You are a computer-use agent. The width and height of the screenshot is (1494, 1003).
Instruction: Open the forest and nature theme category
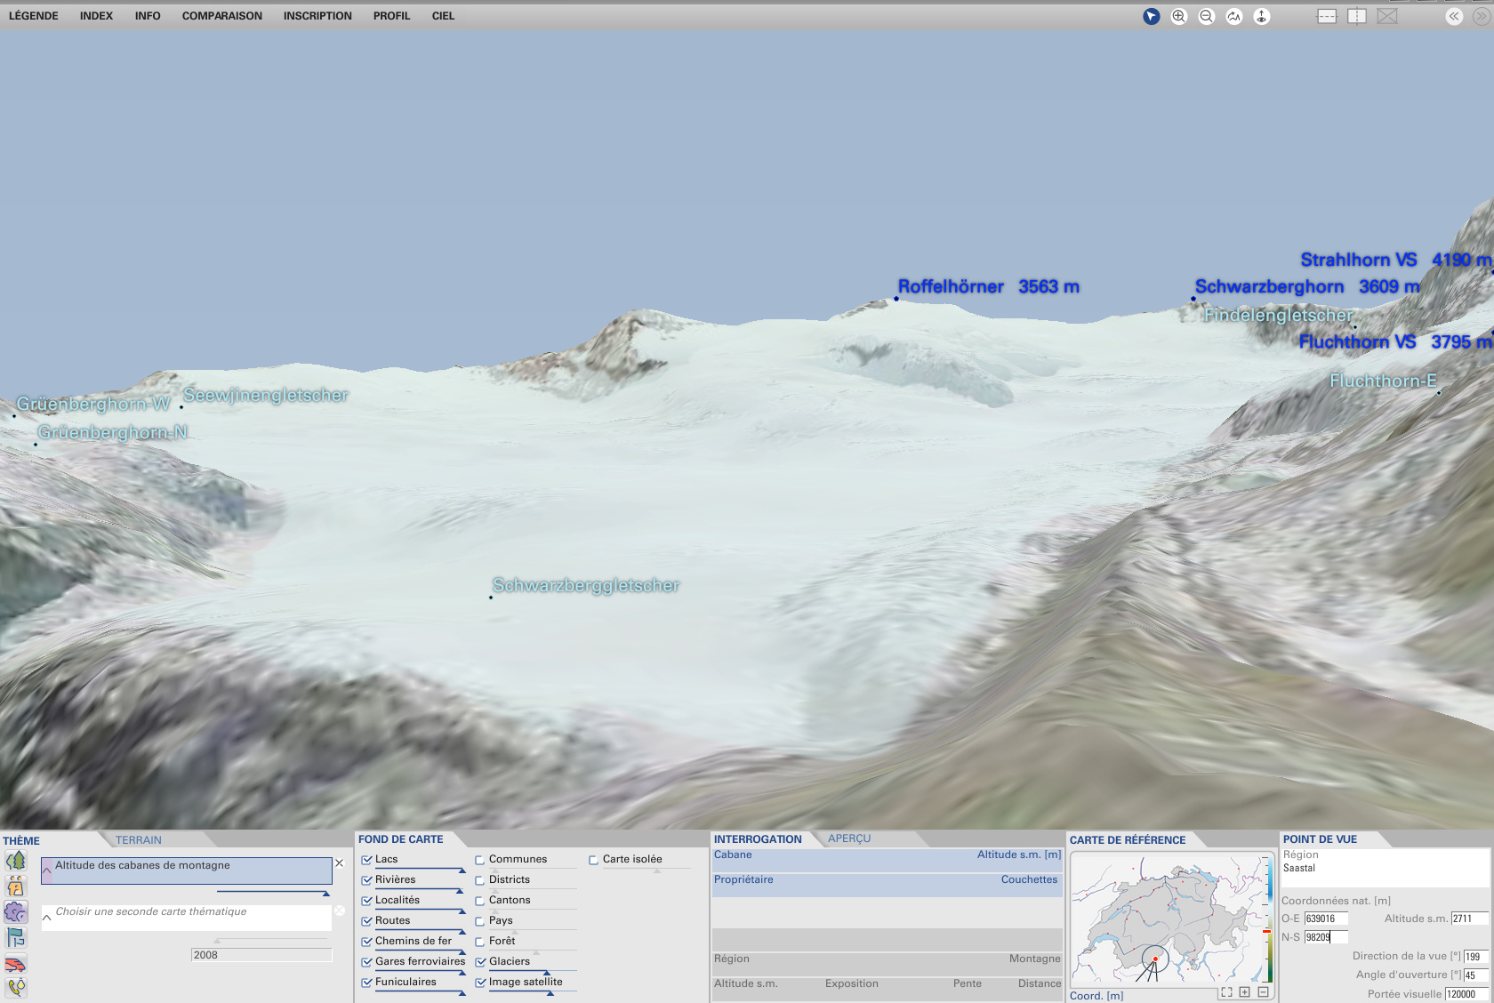click(x=16, y=861)
